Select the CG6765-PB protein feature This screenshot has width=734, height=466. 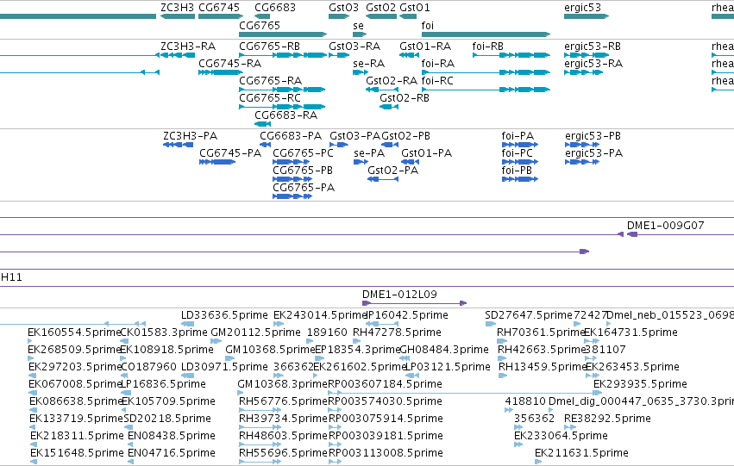click(x=292, y=179)
